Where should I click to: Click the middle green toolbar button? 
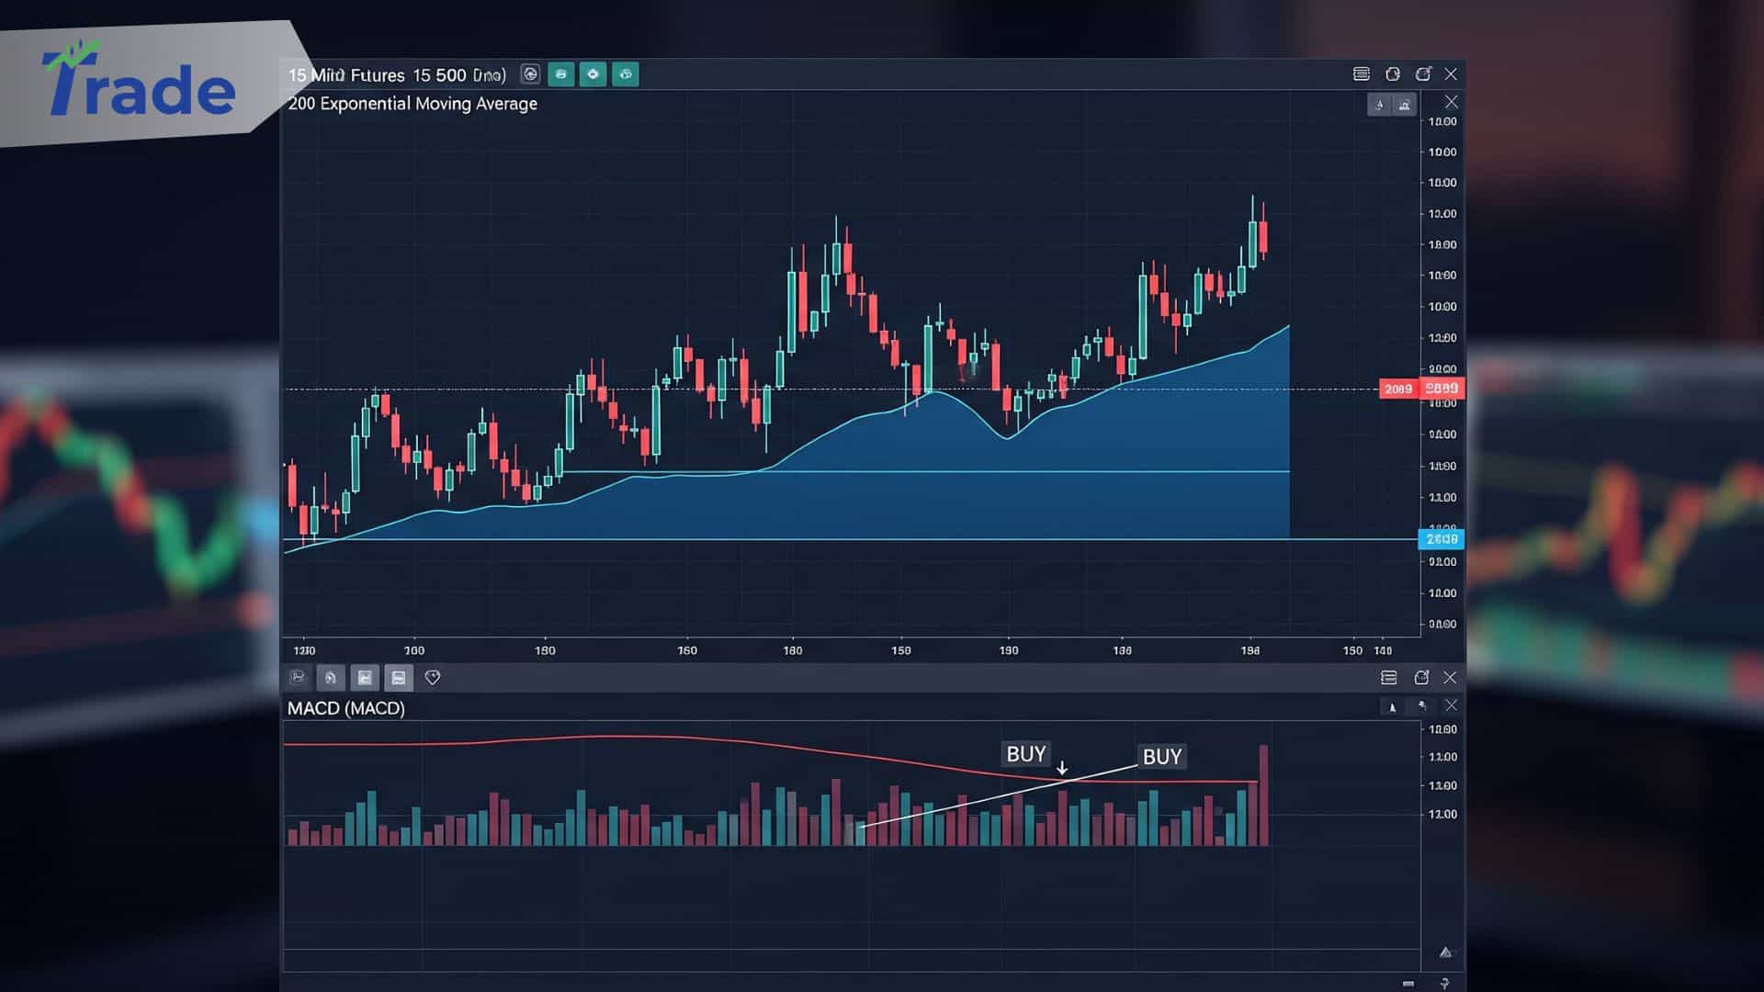[593, 74]
